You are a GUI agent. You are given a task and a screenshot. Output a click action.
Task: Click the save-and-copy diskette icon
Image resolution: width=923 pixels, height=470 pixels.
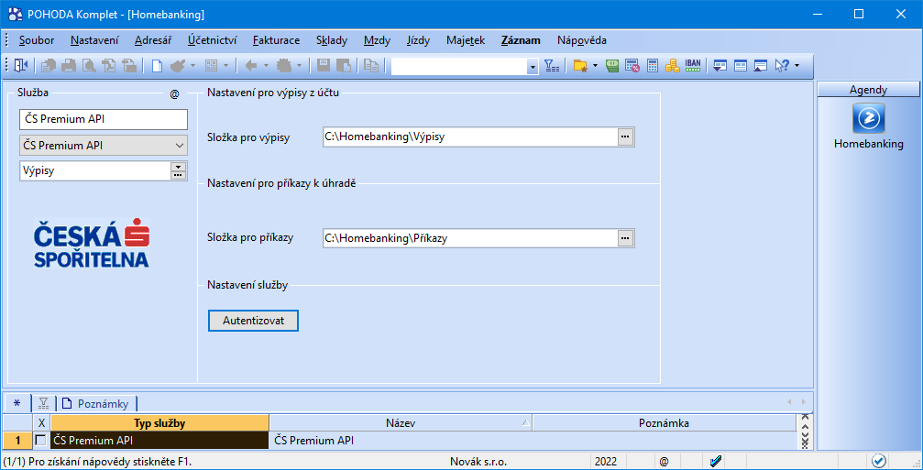(x=343, y=66)
